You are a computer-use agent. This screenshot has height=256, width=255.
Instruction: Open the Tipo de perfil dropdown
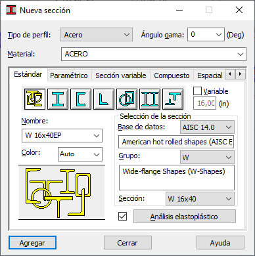coord(96,35)
